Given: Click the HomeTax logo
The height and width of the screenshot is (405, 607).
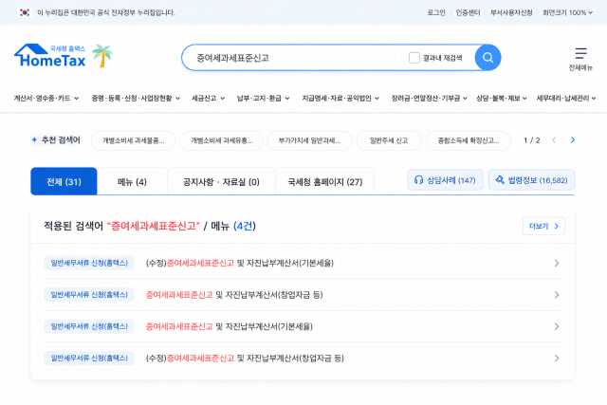Looking at the screenshot, I should click(x=50, y=55).
